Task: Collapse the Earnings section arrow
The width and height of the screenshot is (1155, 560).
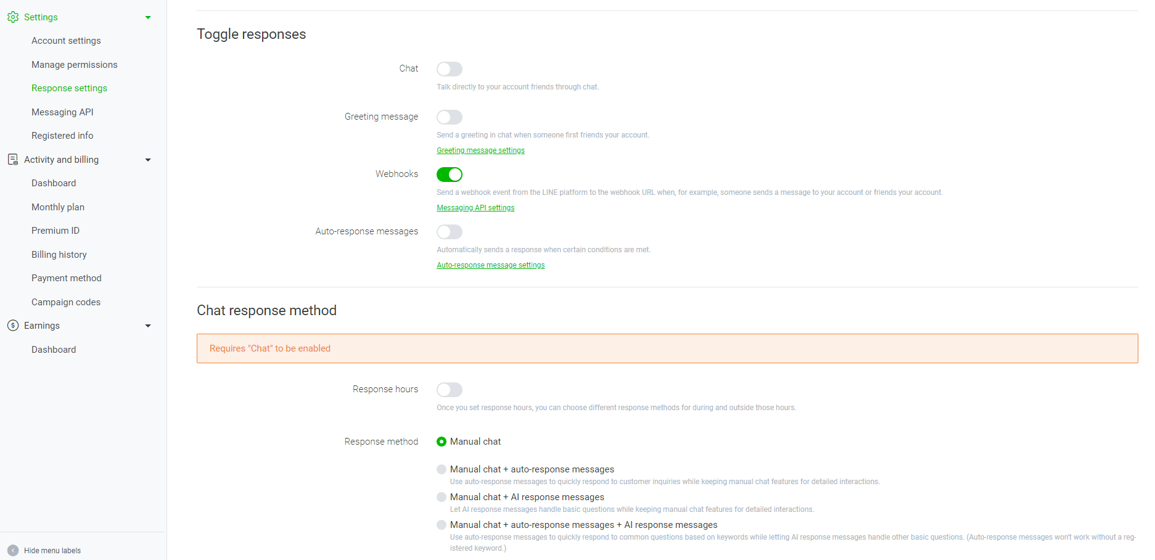Action: 148,326
